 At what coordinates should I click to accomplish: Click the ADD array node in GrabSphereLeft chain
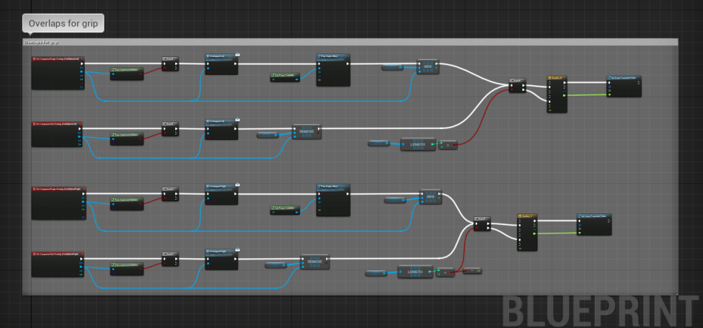(428, 67)
